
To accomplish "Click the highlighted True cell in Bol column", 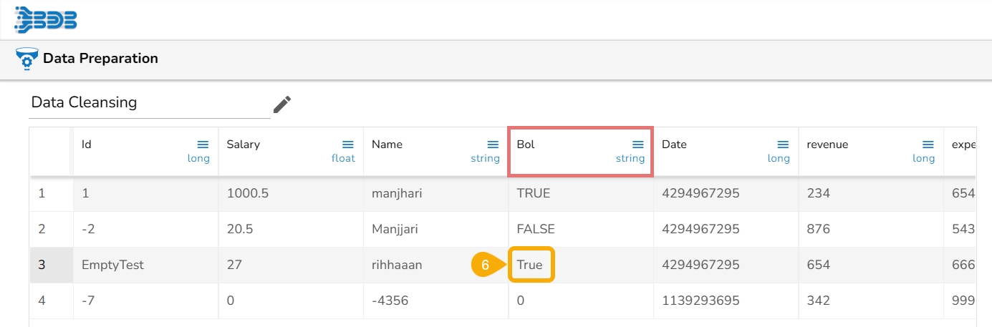I will coord(531,265).
